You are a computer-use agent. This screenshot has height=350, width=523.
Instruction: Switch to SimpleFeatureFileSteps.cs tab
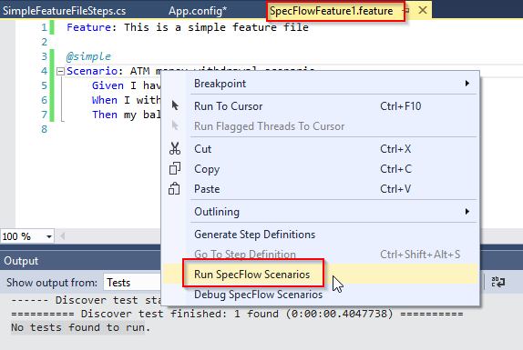(x=65, y=11)
